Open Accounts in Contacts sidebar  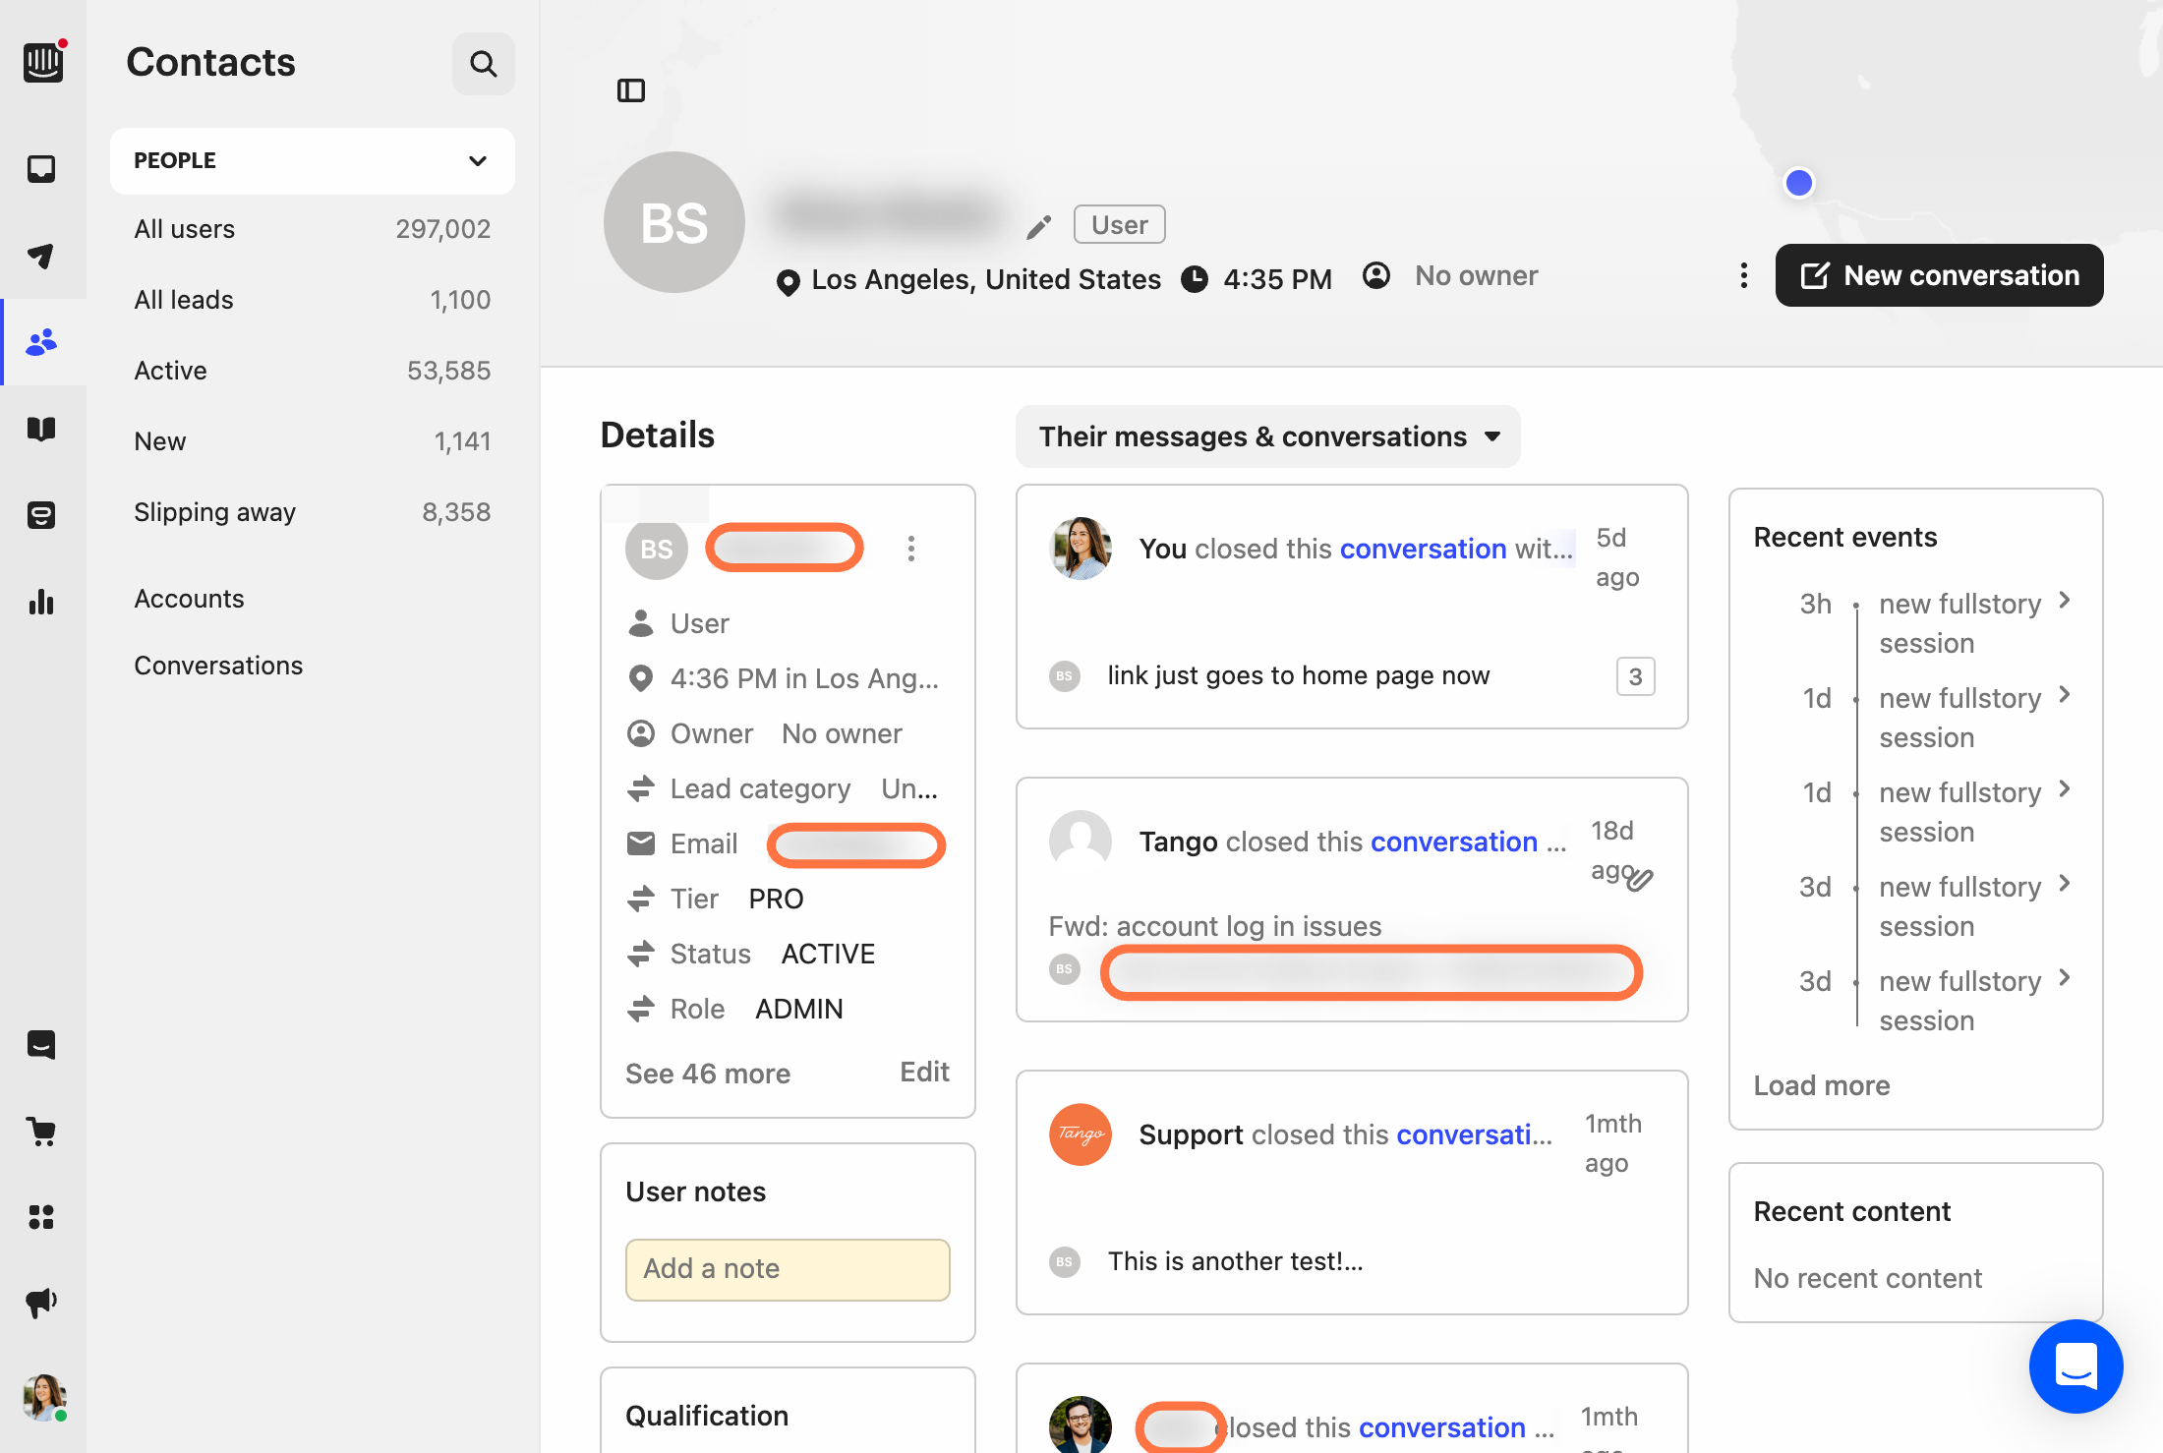click(x=189, y=599)
